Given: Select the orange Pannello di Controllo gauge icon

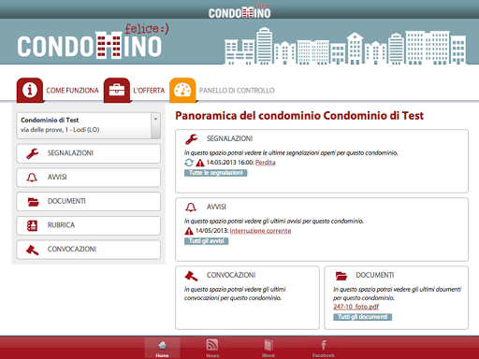Looking at the screenshot, I should coord(182,90).
